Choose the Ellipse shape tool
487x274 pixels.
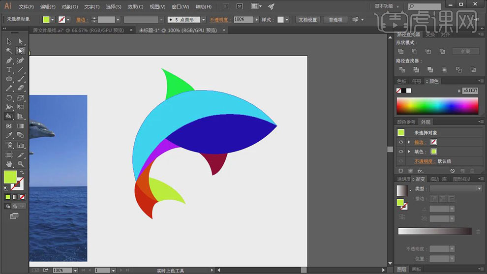[9, 79]
